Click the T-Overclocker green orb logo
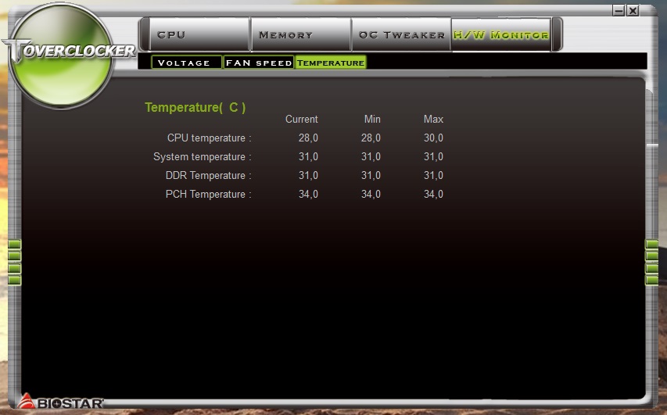Screen dimensions: 667x415 point(60,58)
